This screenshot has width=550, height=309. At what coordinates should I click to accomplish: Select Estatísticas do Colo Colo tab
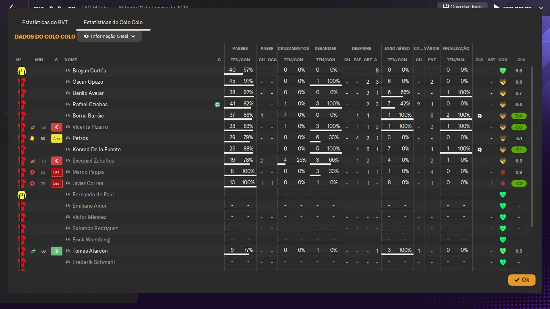point(113,23)
